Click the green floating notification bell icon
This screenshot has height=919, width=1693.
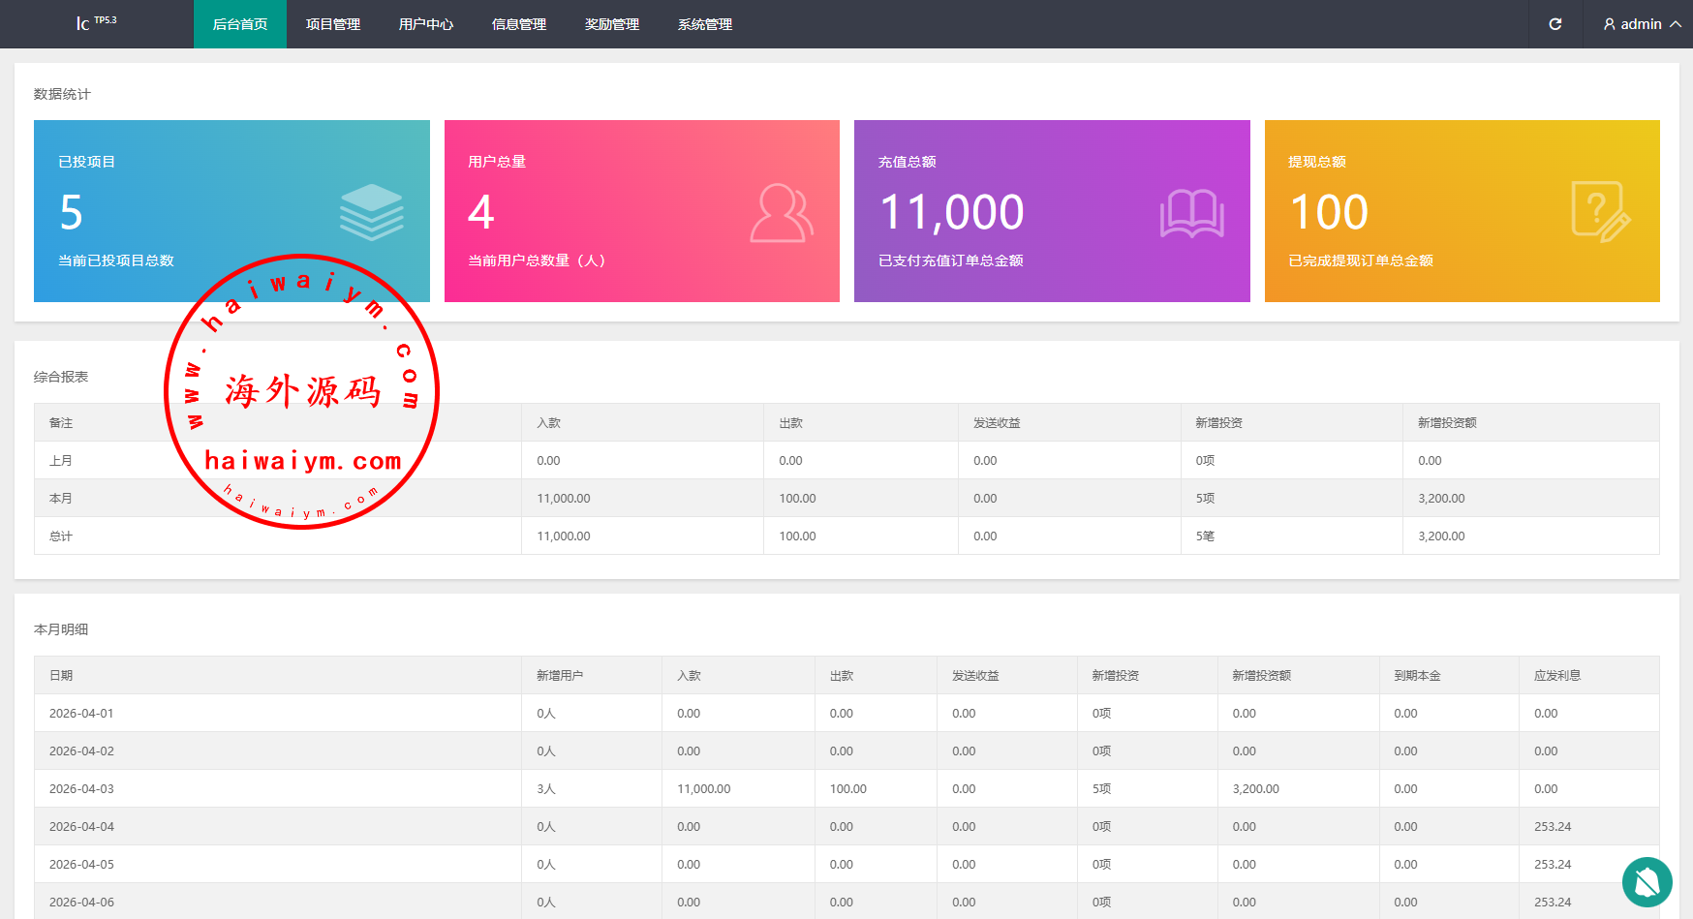[x=1647, y=881]
